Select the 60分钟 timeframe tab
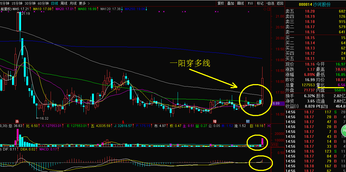Image resolution: width=346 pixels, height=172 pixels. [x=43, y=3]
